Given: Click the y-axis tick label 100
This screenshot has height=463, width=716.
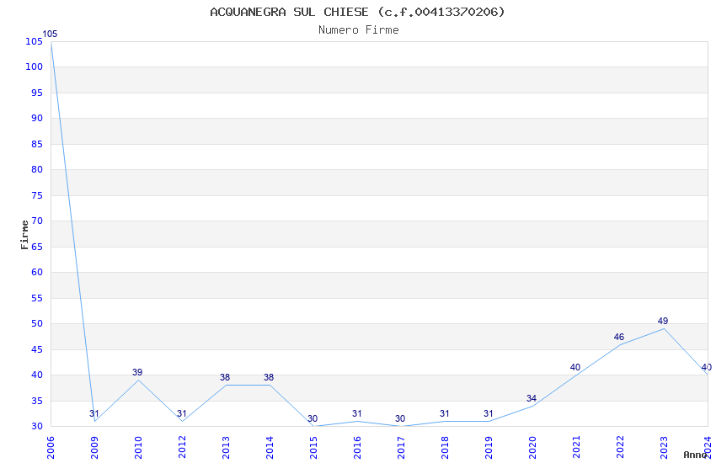Looking at the screenshot, I should click(x=35, y=67).
